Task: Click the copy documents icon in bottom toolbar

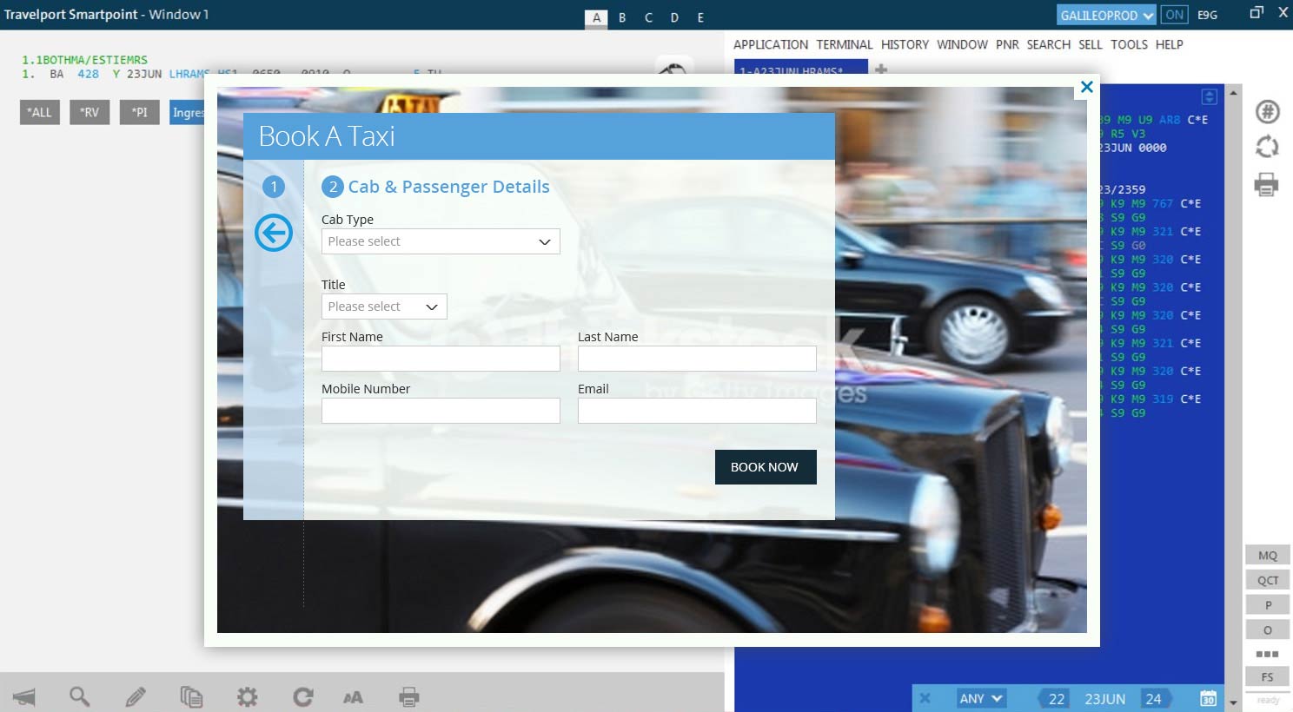Action: (x=191, y=696)
